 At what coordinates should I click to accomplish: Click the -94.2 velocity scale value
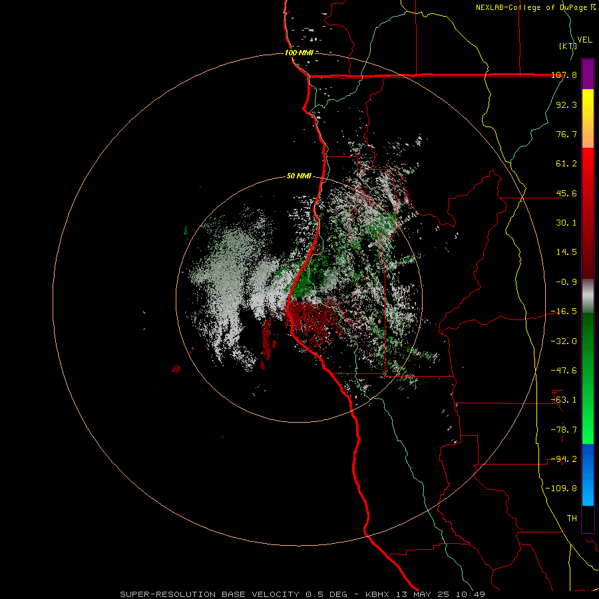[x=564, y=459]
